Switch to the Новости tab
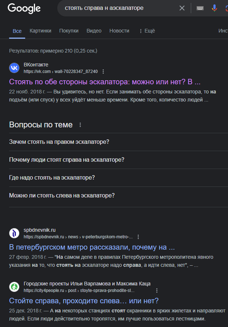228x327 pixels. tap(119, 31)
